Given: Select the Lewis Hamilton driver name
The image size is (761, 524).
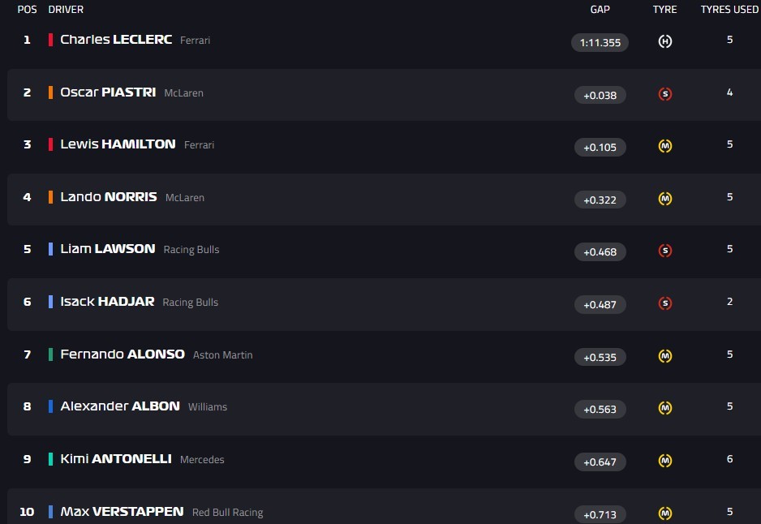Looking at the screenshot, I should [x=118, y=144].
